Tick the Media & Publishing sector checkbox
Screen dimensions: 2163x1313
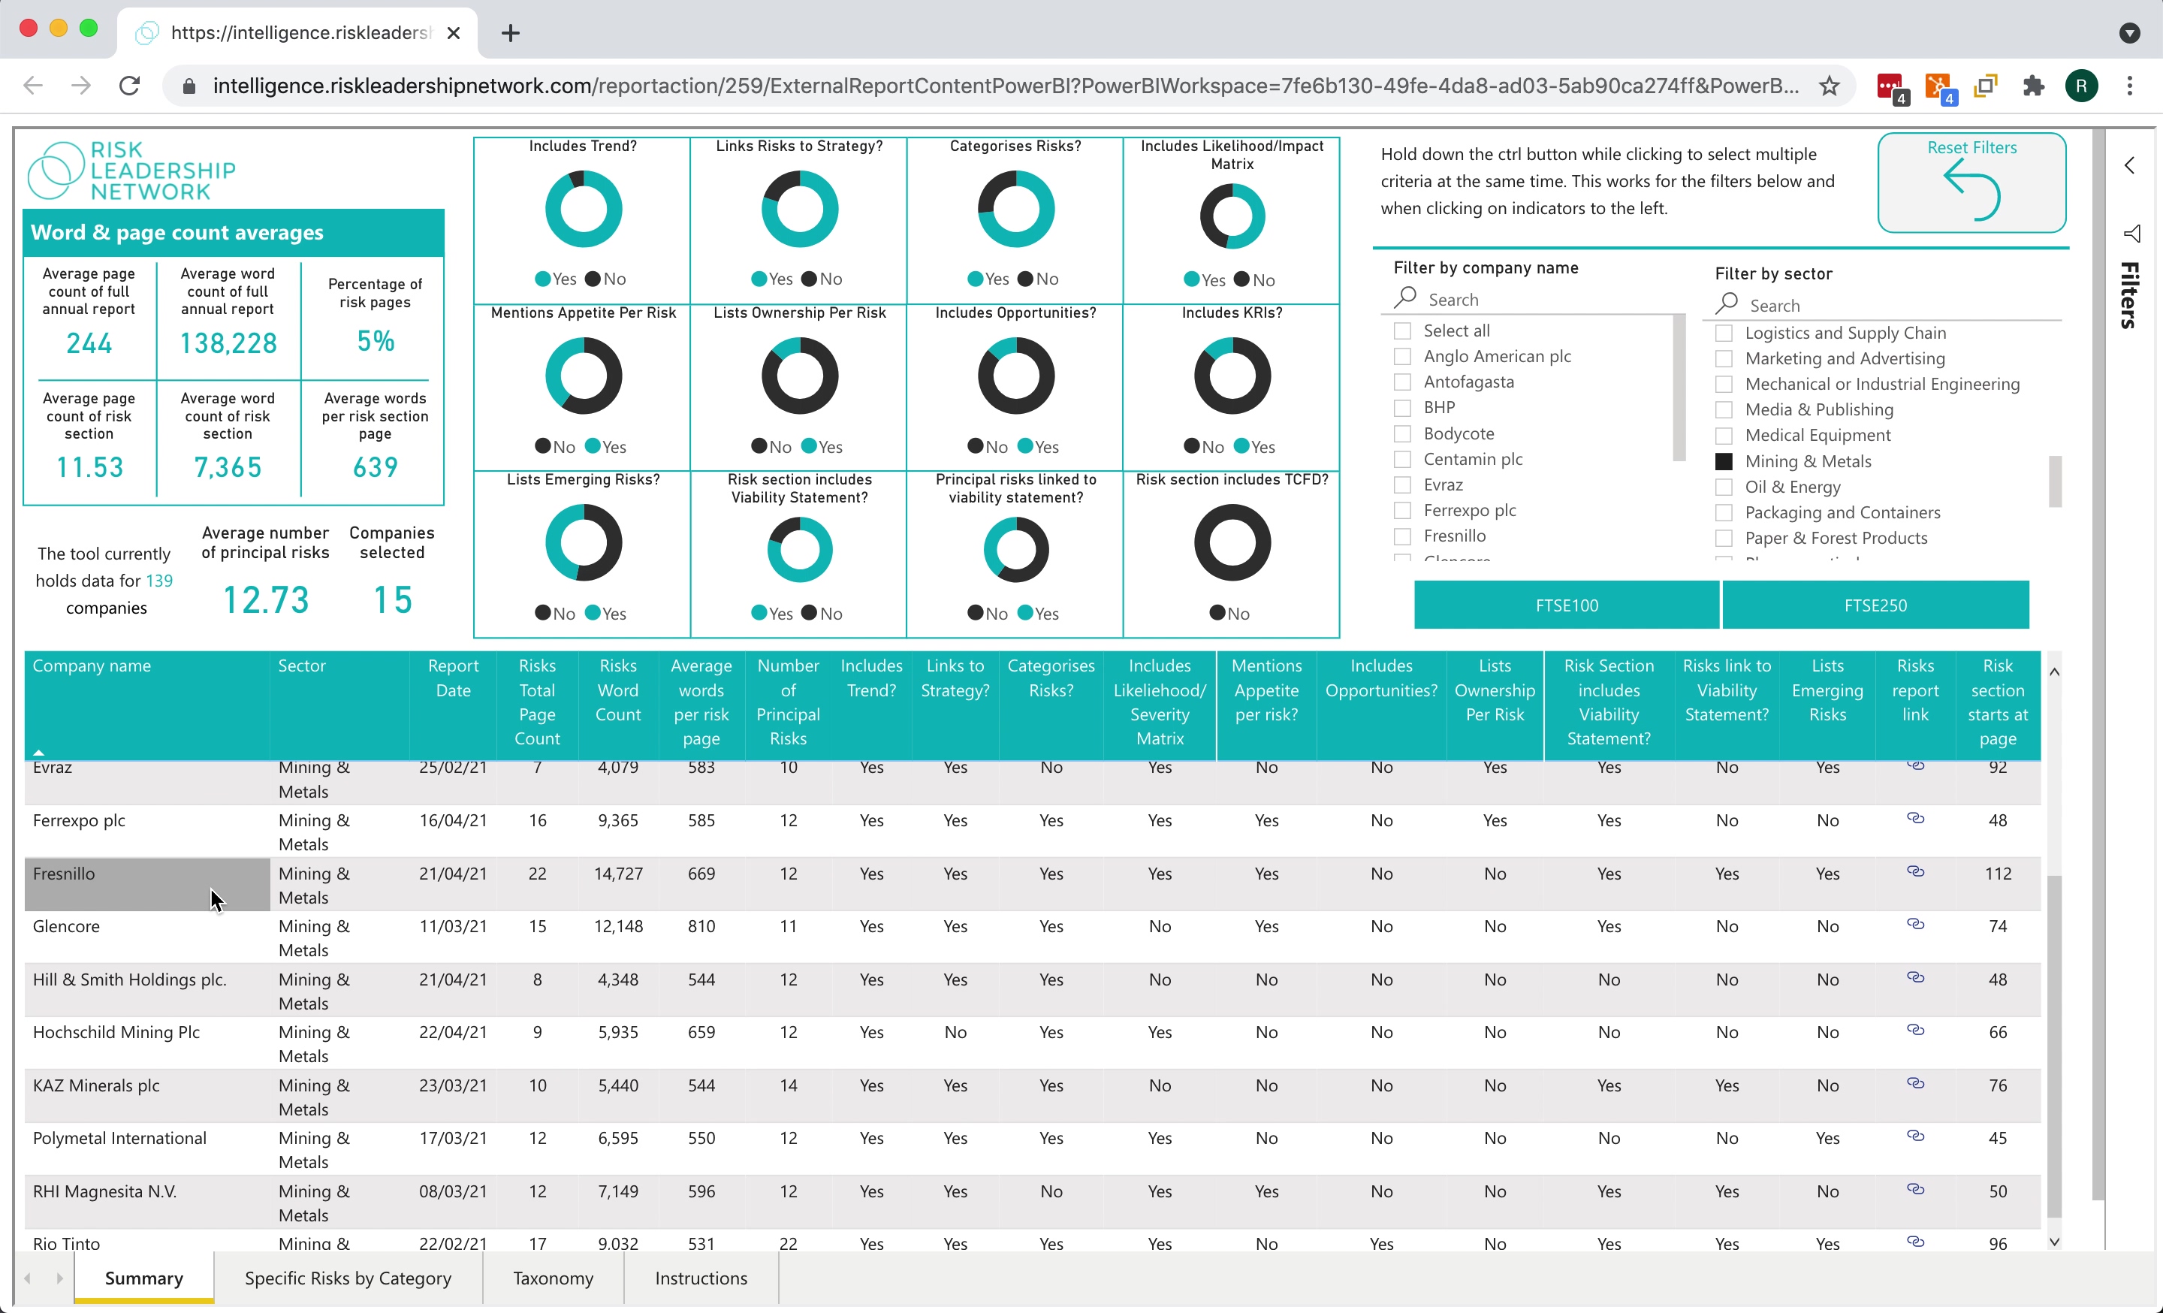coord(1724,410)
